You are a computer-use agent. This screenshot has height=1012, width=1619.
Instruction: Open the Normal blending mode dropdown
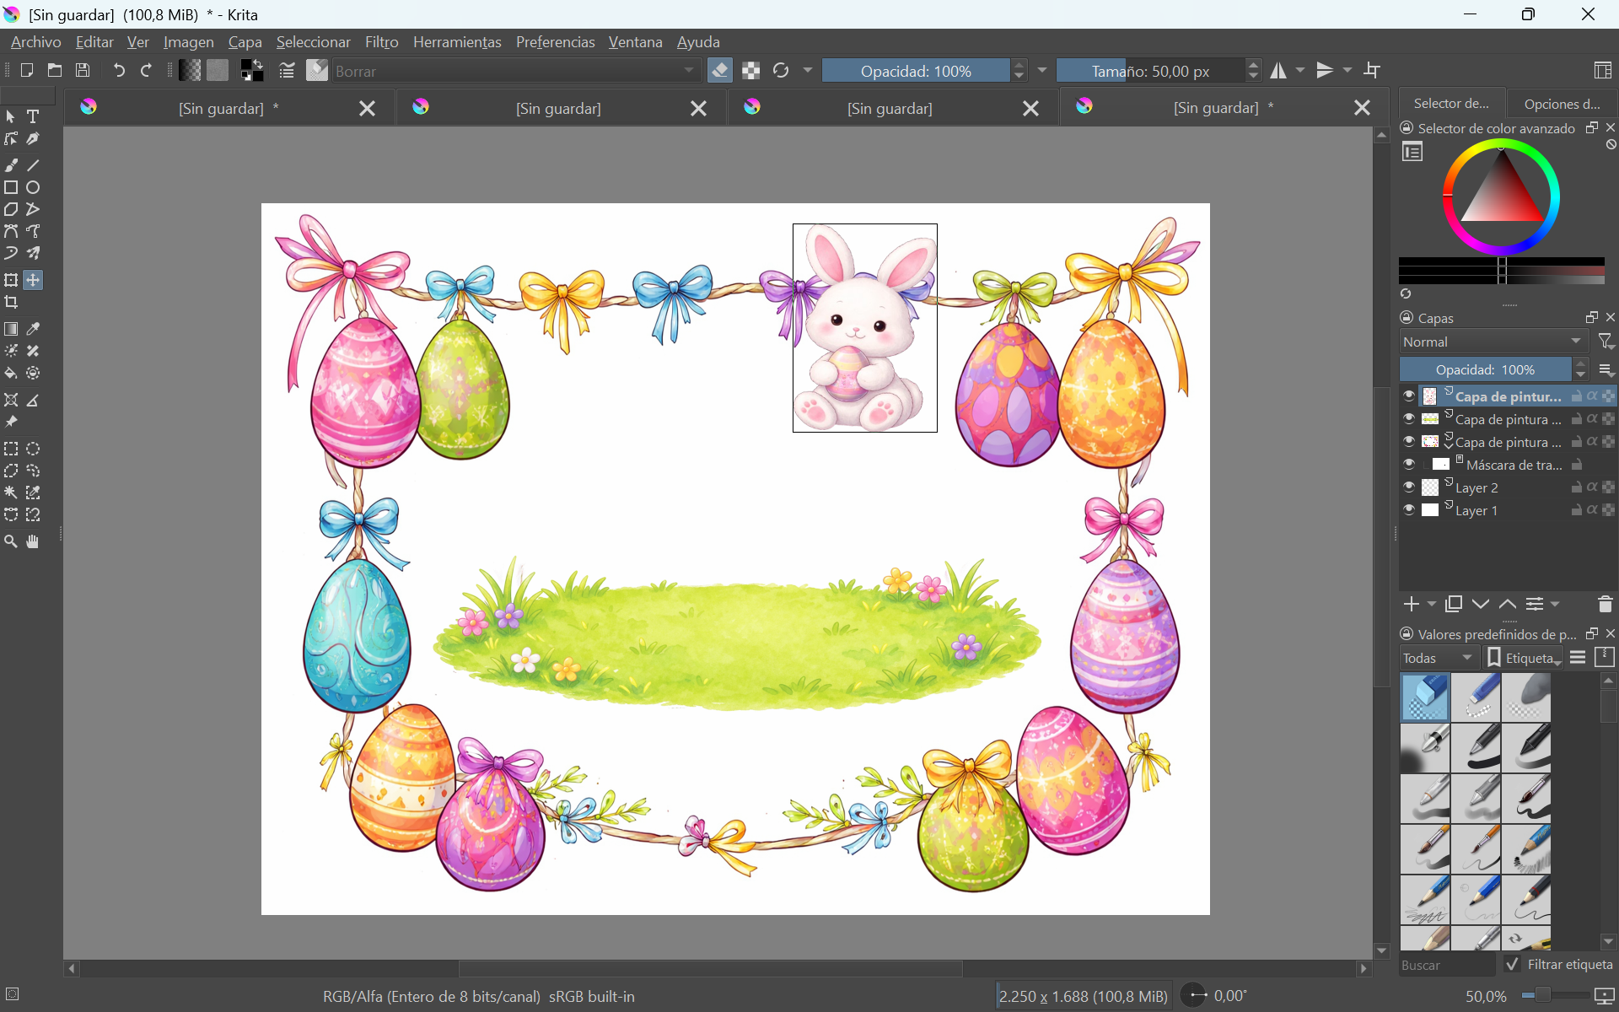pyautogui.click(x=1493, y=342)
